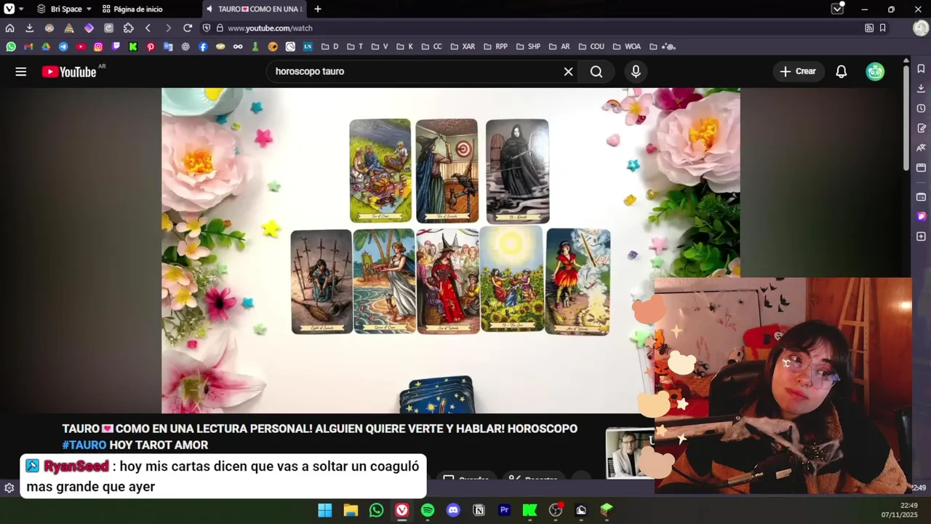This screenshot has width=931, height=524.
Task: Open the Instagram bookmark
Action: pyautogui.click(x=98, y=47)
